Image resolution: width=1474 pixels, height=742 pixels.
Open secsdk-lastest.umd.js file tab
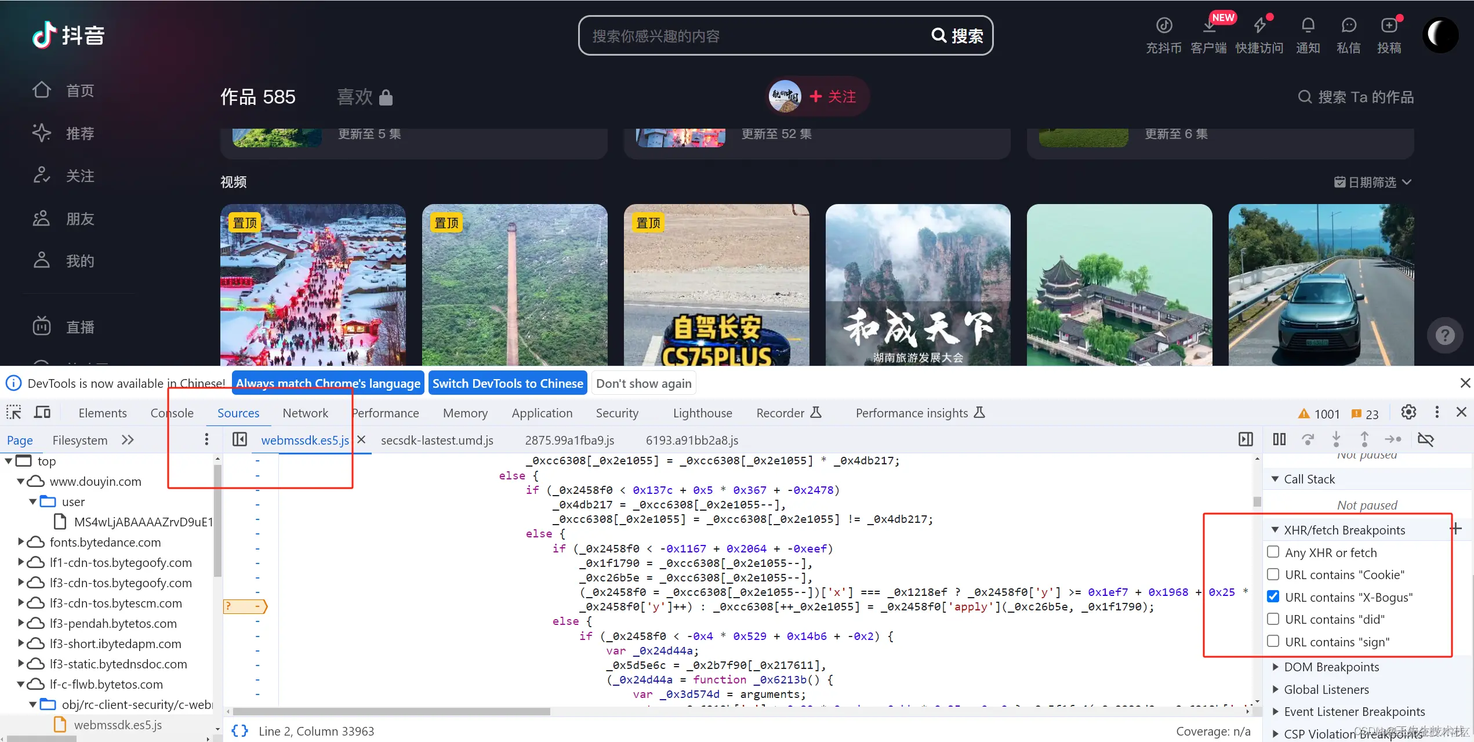[437, 440]
